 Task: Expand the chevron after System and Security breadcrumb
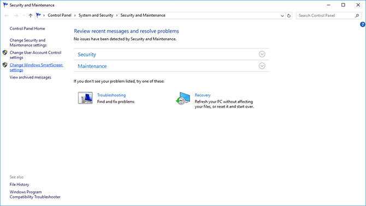click(117, 16)
